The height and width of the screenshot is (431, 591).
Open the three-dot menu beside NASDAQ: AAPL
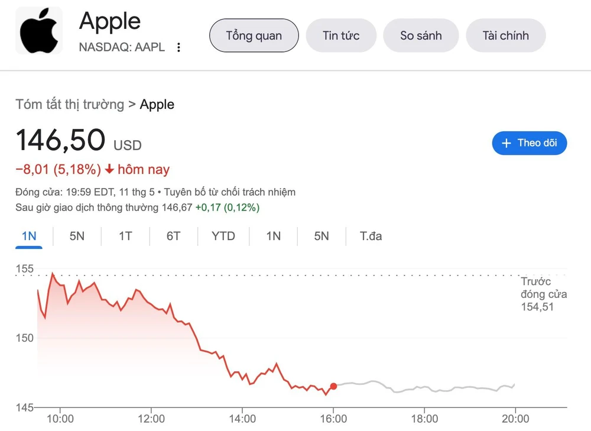click(x=178, y=47)
